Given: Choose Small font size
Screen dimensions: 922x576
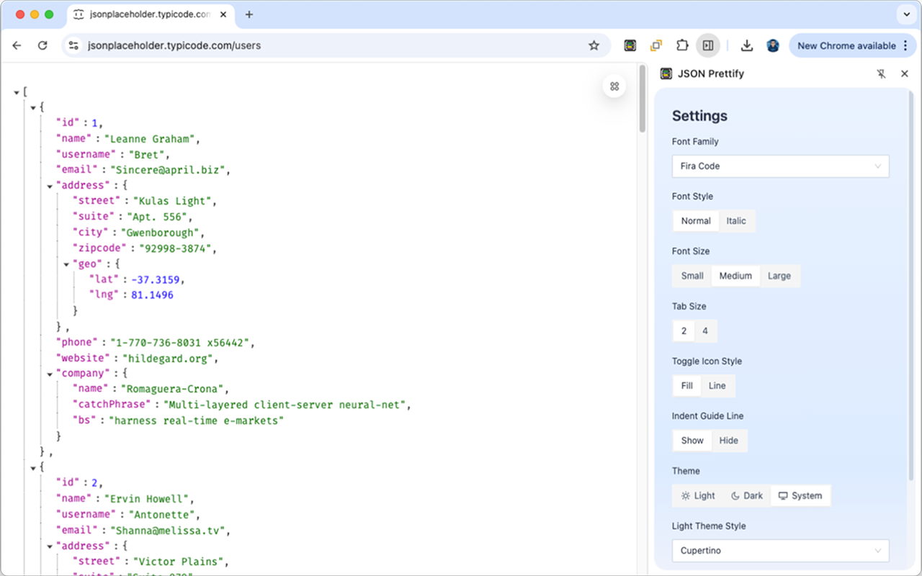Looking at the screenshot, I should click(x=692, y=276).
